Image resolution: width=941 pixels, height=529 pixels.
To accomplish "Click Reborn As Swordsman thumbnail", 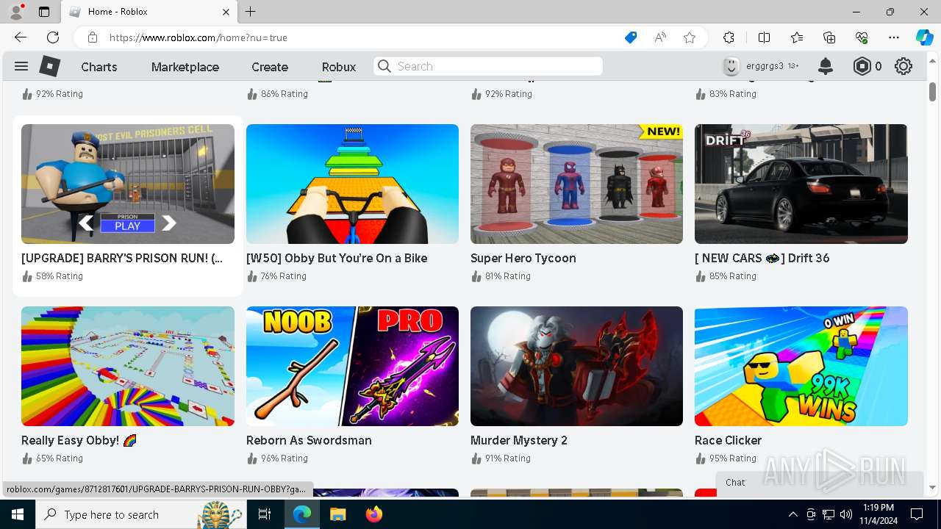I will [352, 366].
